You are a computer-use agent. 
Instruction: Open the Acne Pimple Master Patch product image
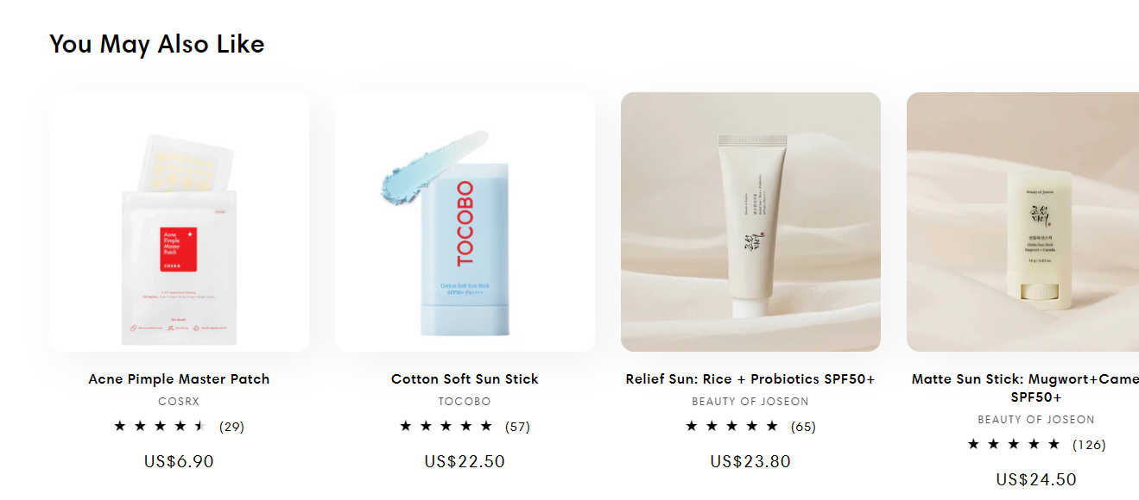coord(179,222)
